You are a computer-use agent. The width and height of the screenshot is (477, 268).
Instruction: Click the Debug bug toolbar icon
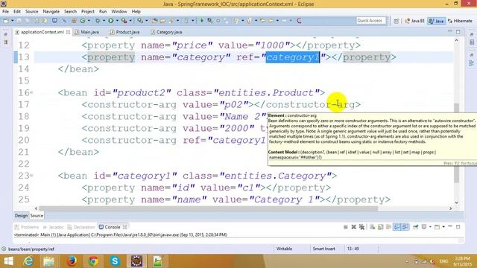(98, 21)
